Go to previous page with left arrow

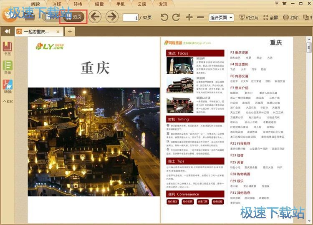[x=95, y=17]
